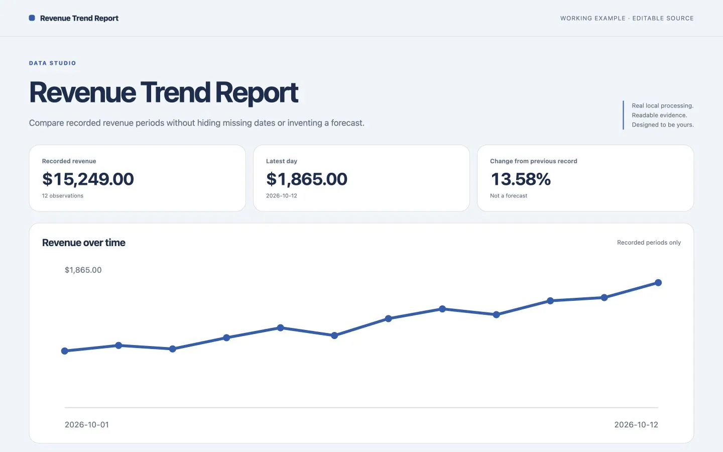The image size is (723, 452).
Task: Click the 'Recorded revenue' card label
Action: (69, 161)
